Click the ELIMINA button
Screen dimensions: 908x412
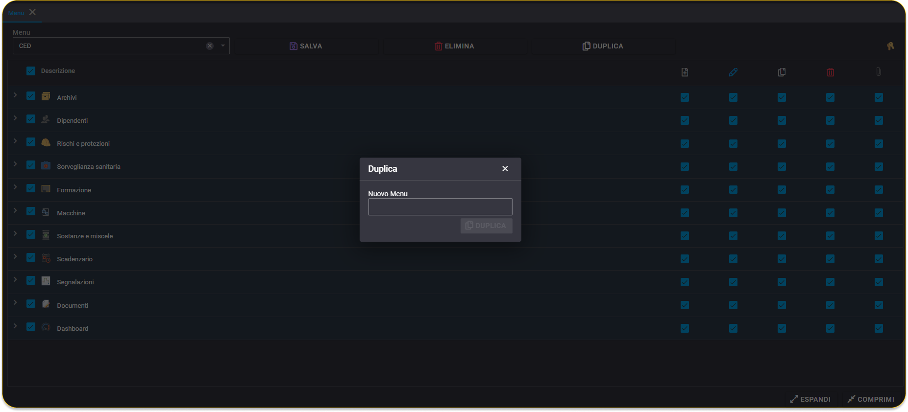[454, 46]
